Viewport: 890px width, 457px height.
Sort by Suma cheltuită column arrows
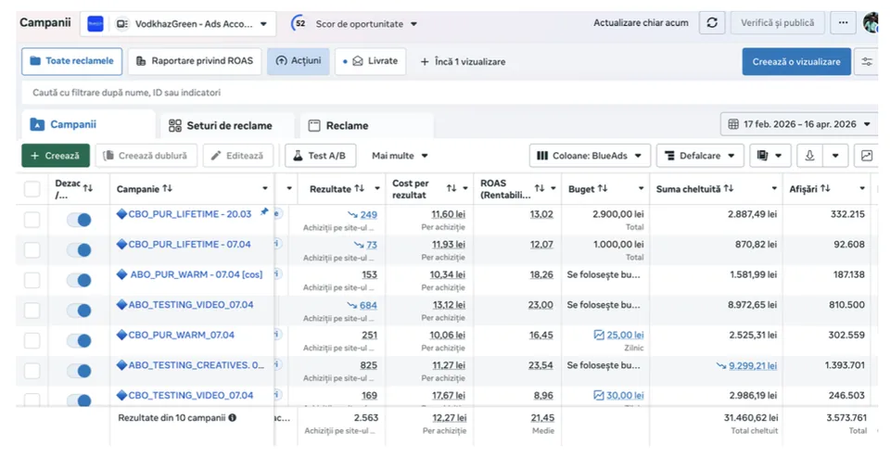tap(729, 188)
